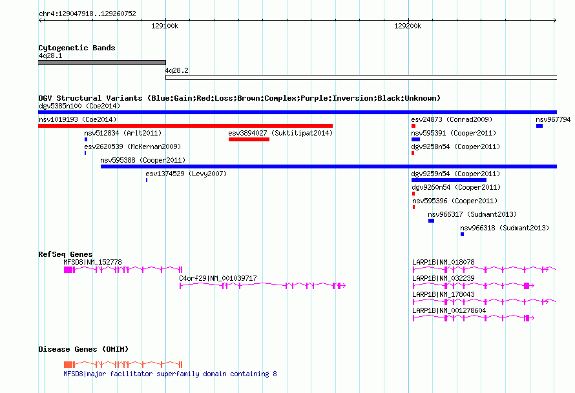
Task: Open the nsv595396 (Cooper2011) variant label
Action: tap(455, 201)
